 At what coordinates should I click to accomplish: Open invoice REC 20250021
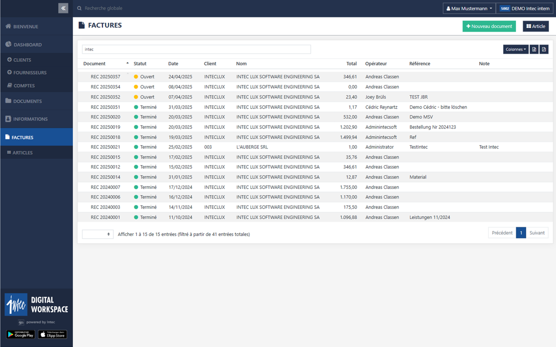[105, 147]
